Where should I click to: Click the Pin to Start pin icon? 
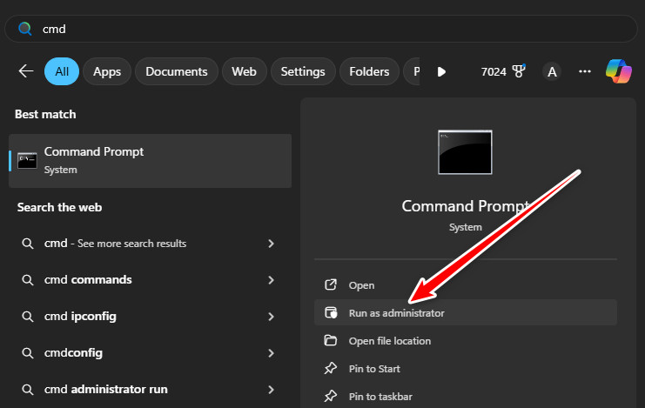coord(331,368)
